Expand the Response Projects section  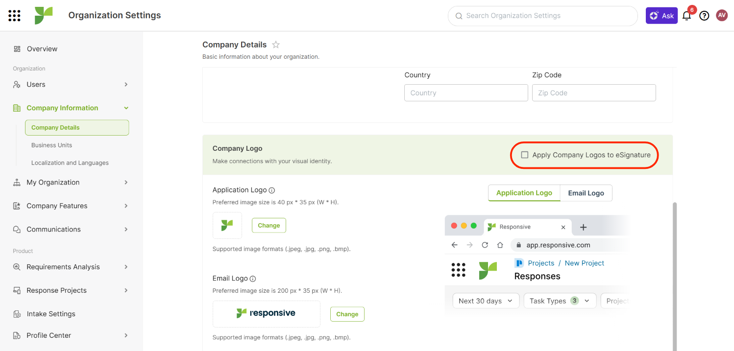126,291
